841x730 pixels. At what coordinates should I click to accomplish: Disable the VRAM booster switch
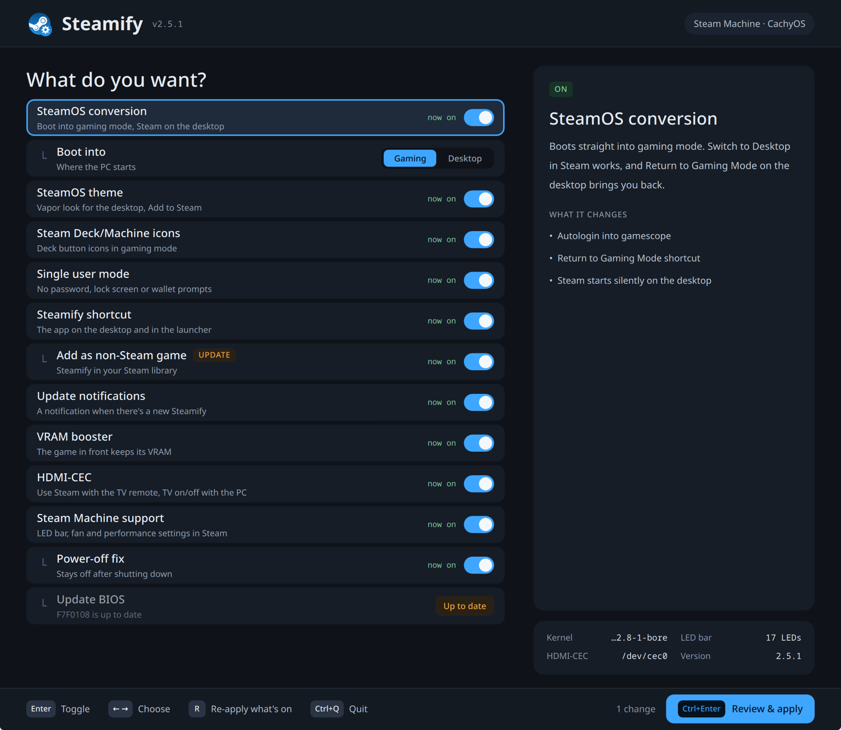[479, 443]
